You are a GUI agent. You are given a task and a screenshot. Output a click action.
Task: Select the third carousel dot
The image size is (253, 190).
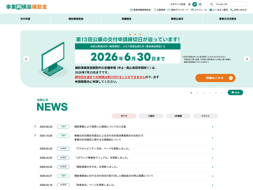[204, 93]
